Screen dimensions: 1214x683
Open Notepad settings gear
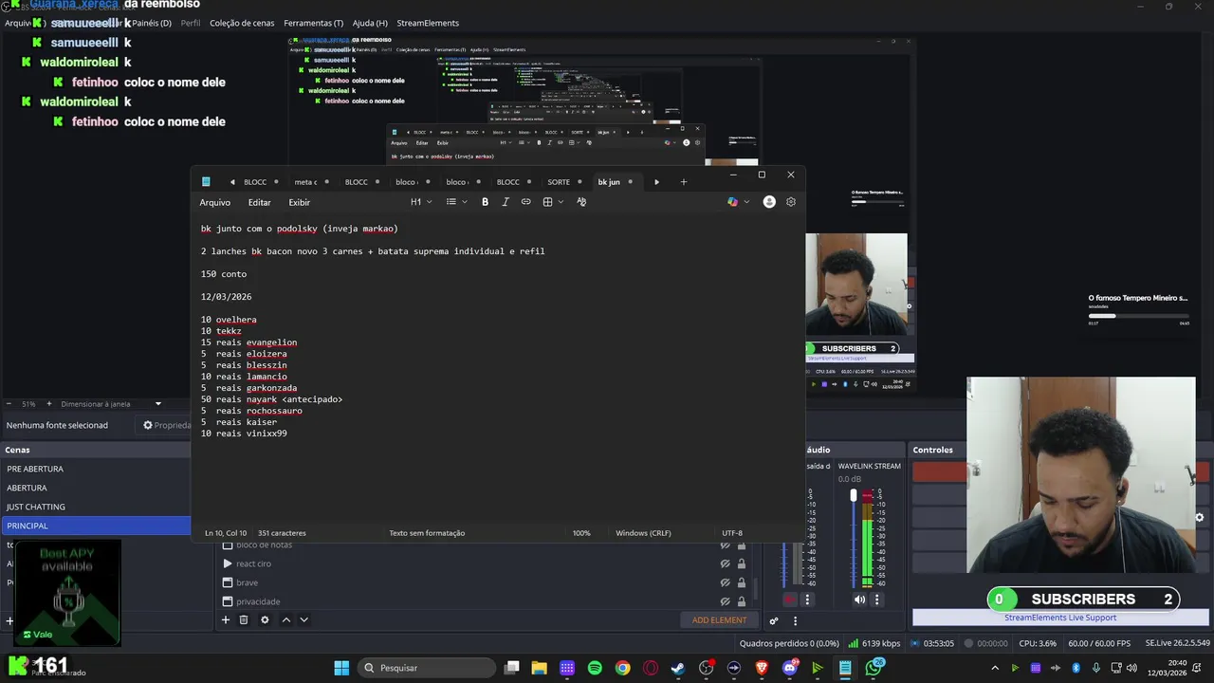click(791, 202)
